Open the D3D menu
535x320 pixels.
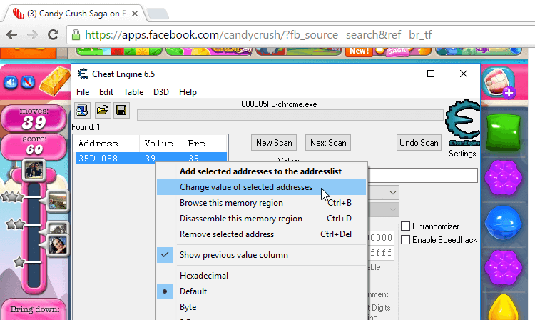(161, 92)
